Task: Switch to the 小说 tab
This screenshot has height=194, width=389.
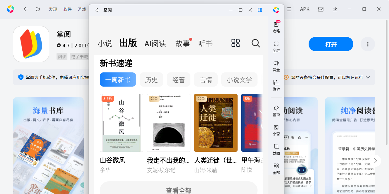Action: click(x=105, y=44)
